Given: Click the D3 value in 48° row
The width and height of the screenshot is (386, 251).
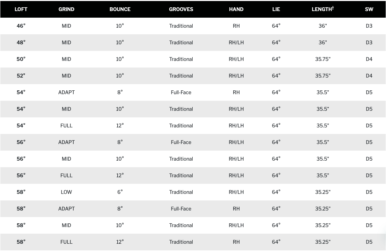Looking at the screenshot, I should [369, 43].
